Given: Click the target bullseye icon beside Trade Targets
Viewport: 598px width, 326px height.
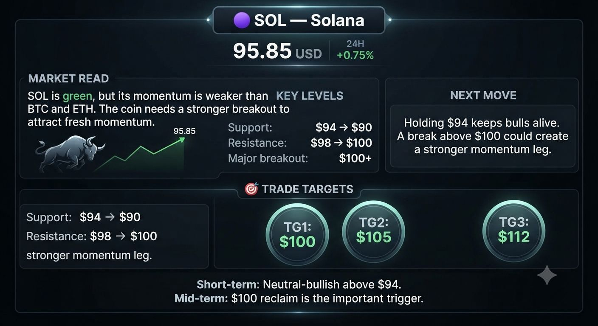Looking at the screenshot, I should 251,189.
